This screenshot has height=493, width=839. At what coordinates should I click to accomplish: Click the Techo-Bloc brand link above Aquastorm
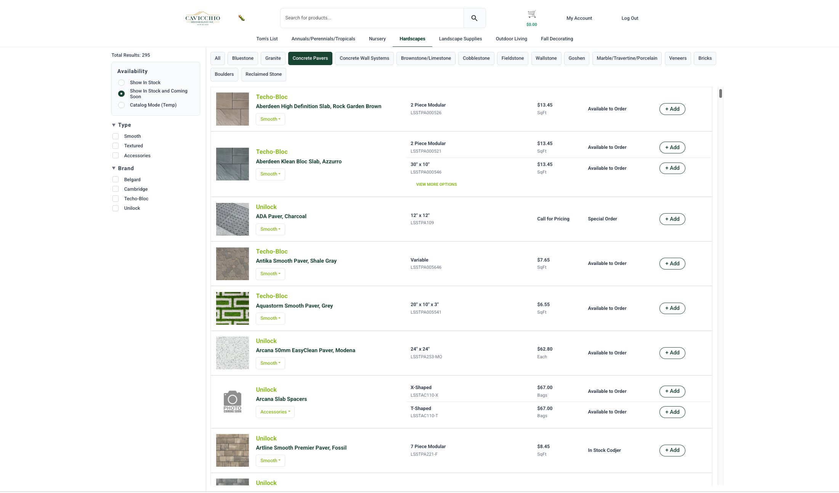click(x=272, y=296)
